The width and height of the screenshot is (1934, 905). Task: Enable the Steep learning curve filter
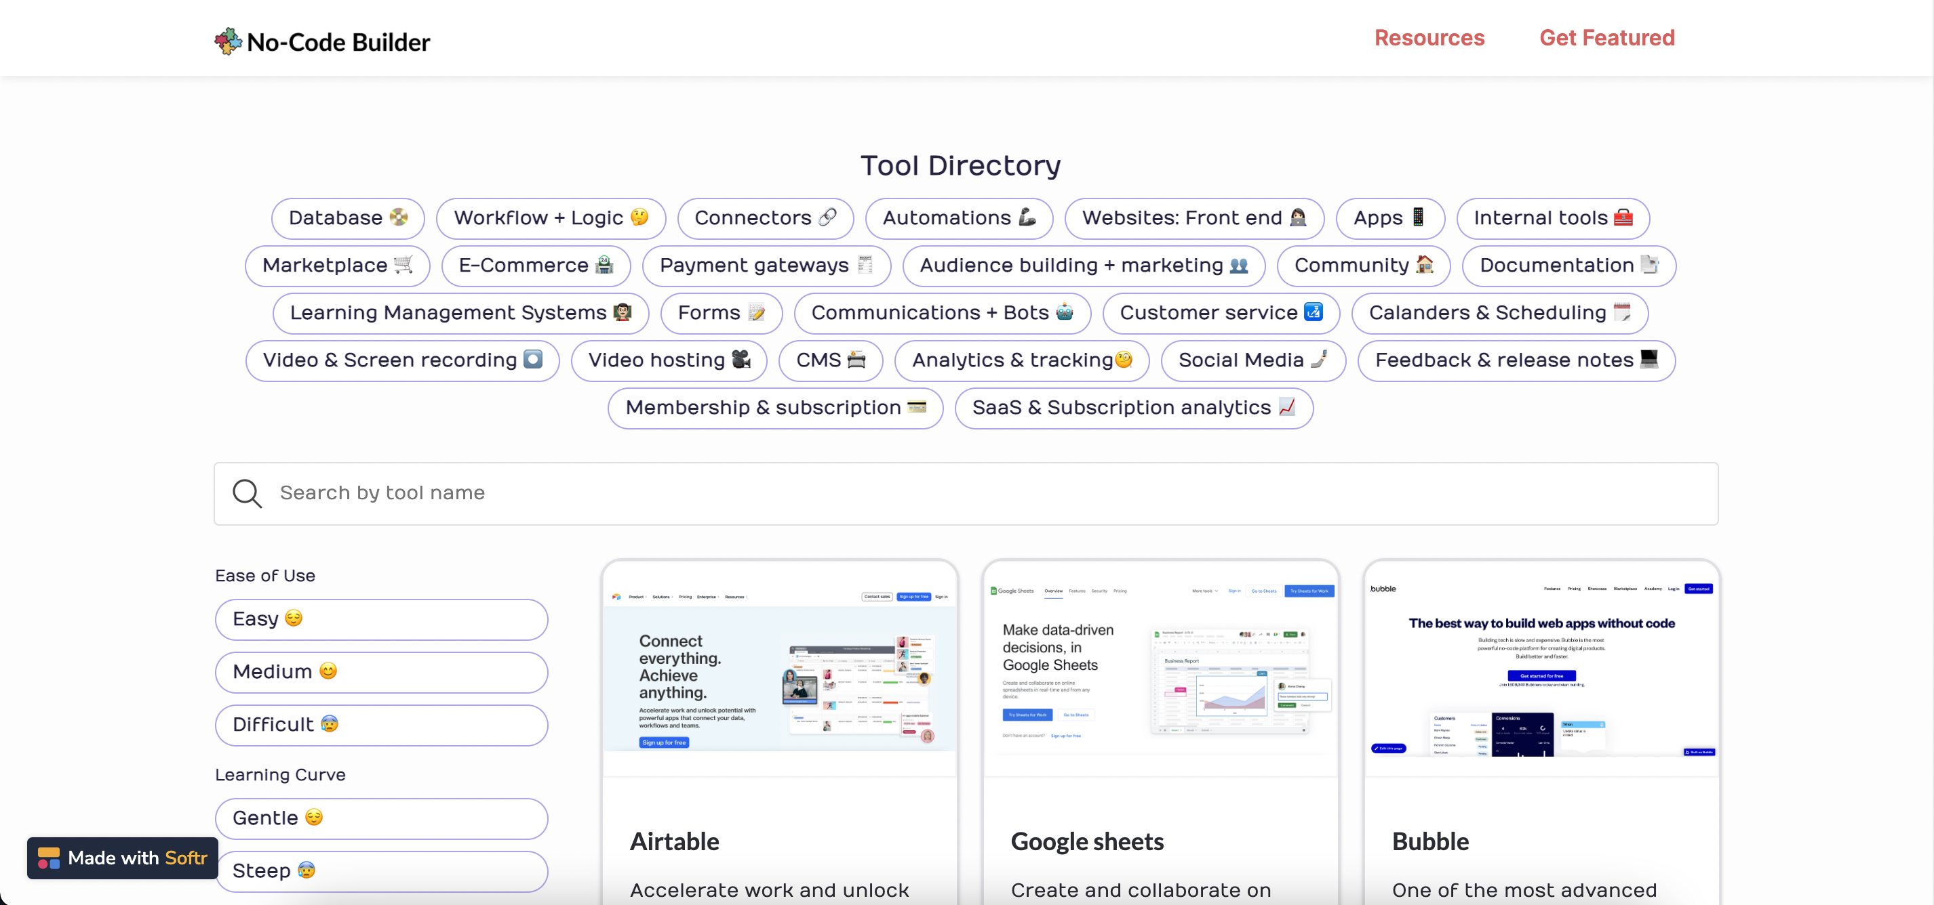[x=381, y=871]
